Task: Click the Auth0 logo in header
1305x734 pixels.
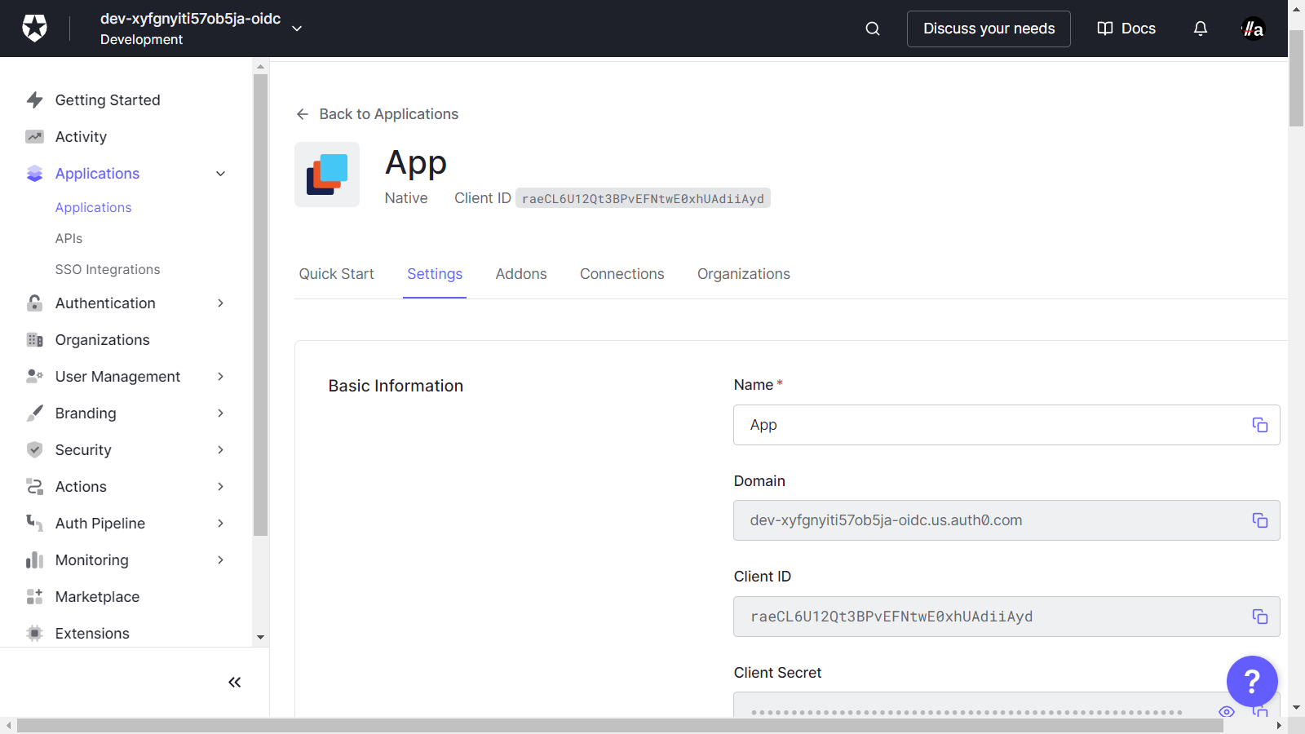Action: (x=34, y=29)
